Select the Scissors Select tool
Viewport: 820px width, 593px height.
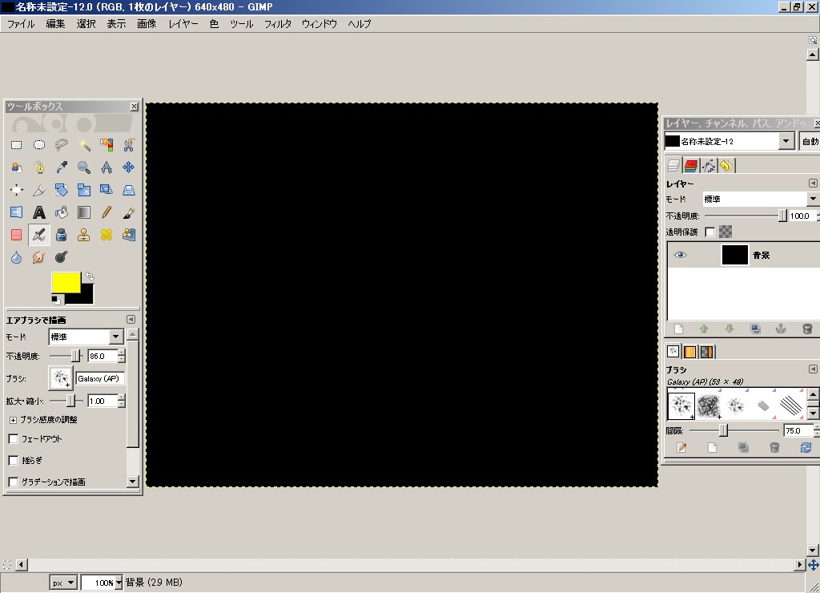(x=129, y=145)
